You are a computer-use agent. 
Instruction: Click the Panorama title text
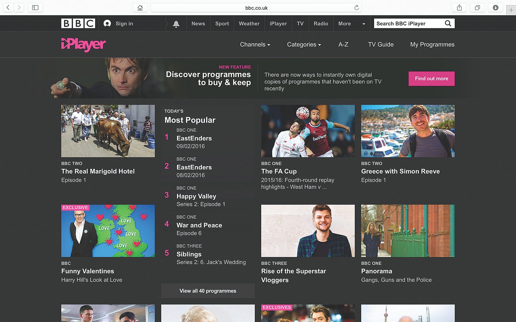377,271
